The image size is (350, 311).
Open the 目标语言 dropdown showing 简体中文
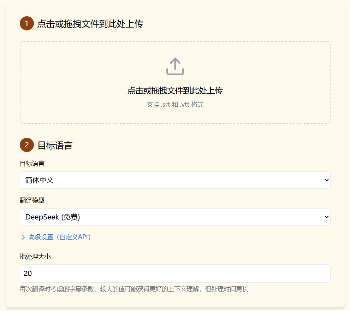(x=175, y=180)
